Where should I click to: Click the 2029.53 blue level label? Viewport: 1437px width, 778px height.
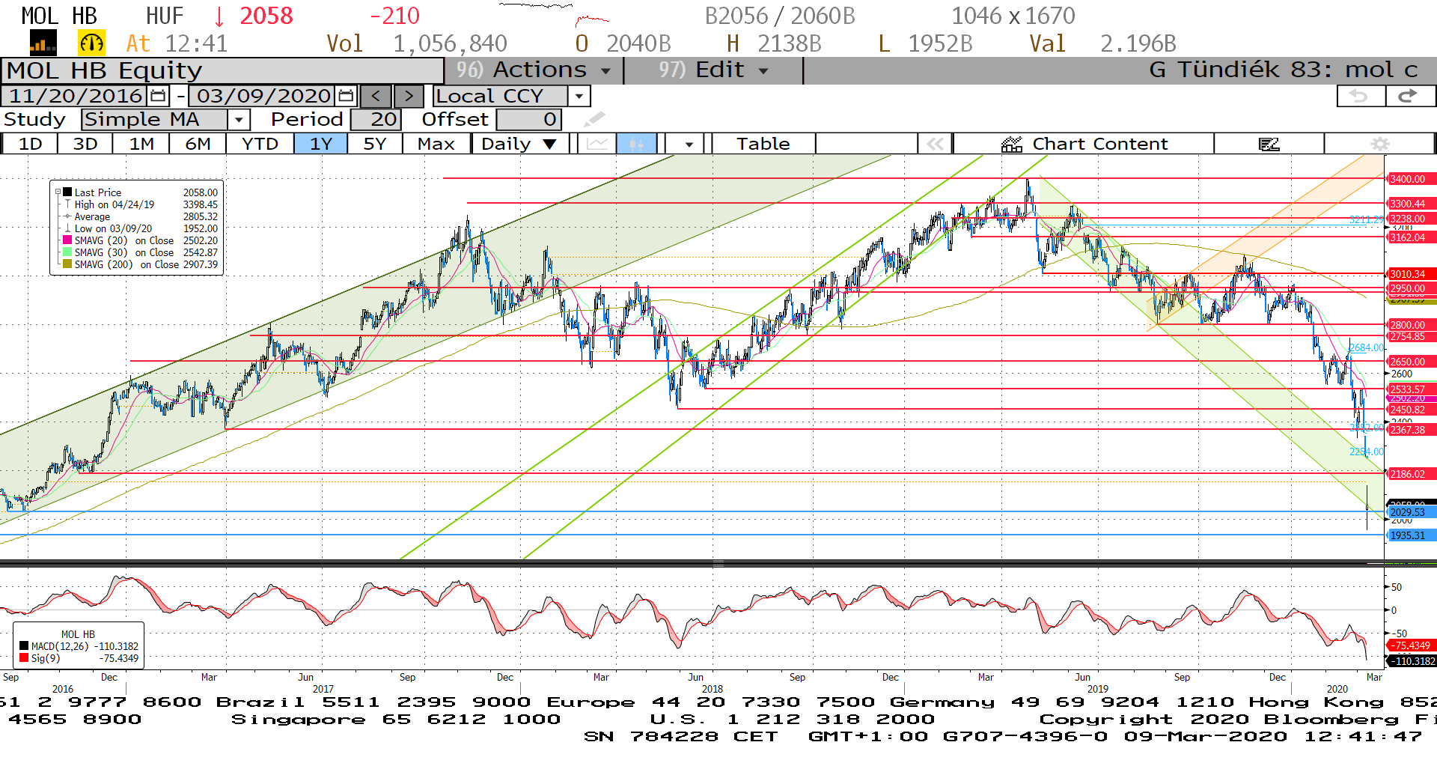(x=1410, y=512)
